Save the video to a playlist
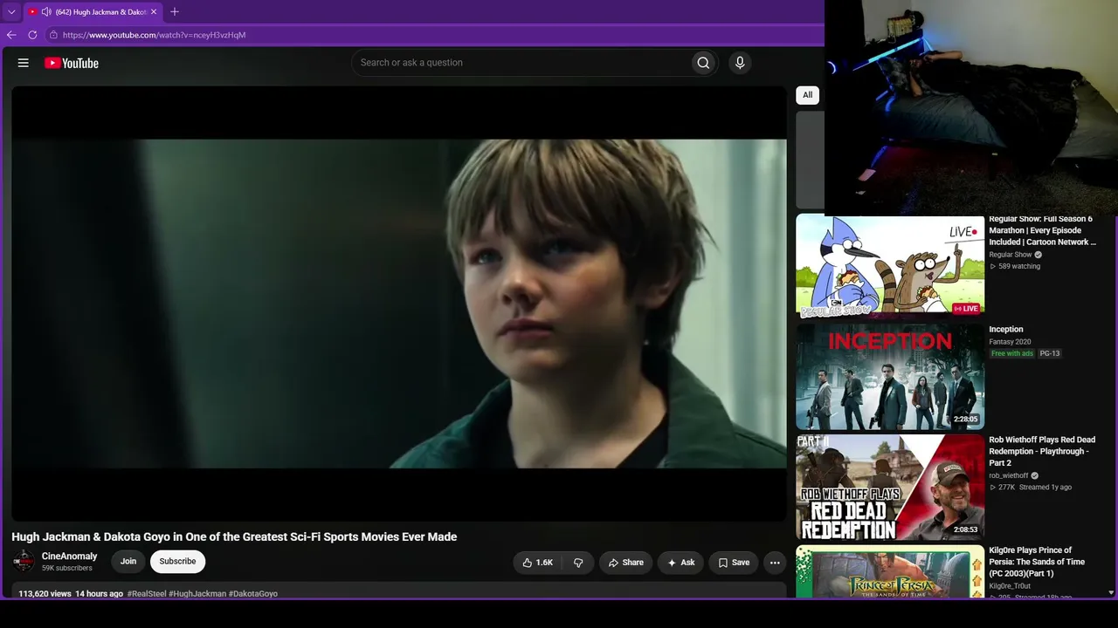1118x628 pixels. pos(734,563)
